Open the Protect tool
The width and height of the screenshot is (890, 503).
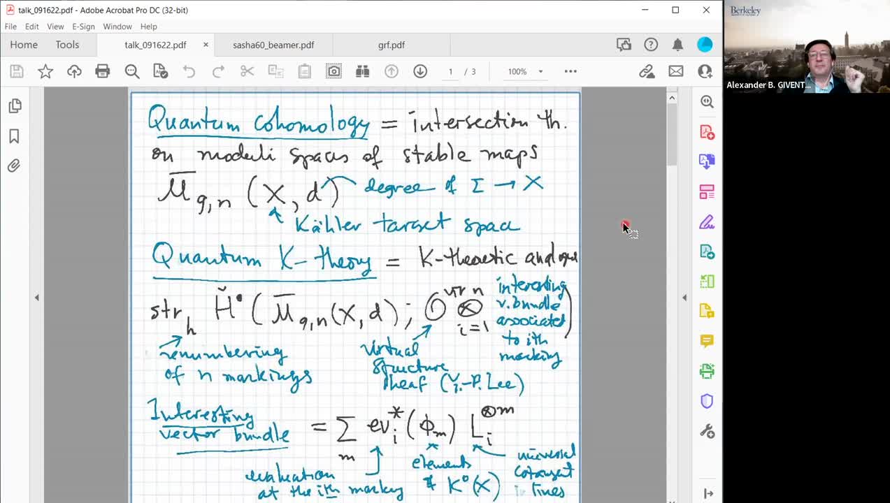[707, 400]
